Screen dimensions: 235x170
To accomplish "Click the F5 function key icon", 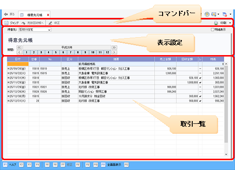I will coord(47,165).
